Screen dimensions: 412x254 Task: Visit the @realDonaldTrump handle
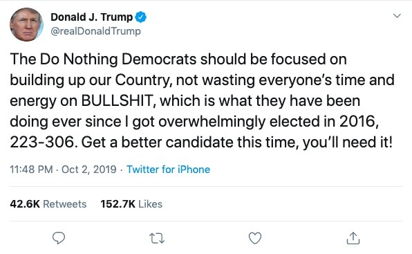click(x=95, y=31)
